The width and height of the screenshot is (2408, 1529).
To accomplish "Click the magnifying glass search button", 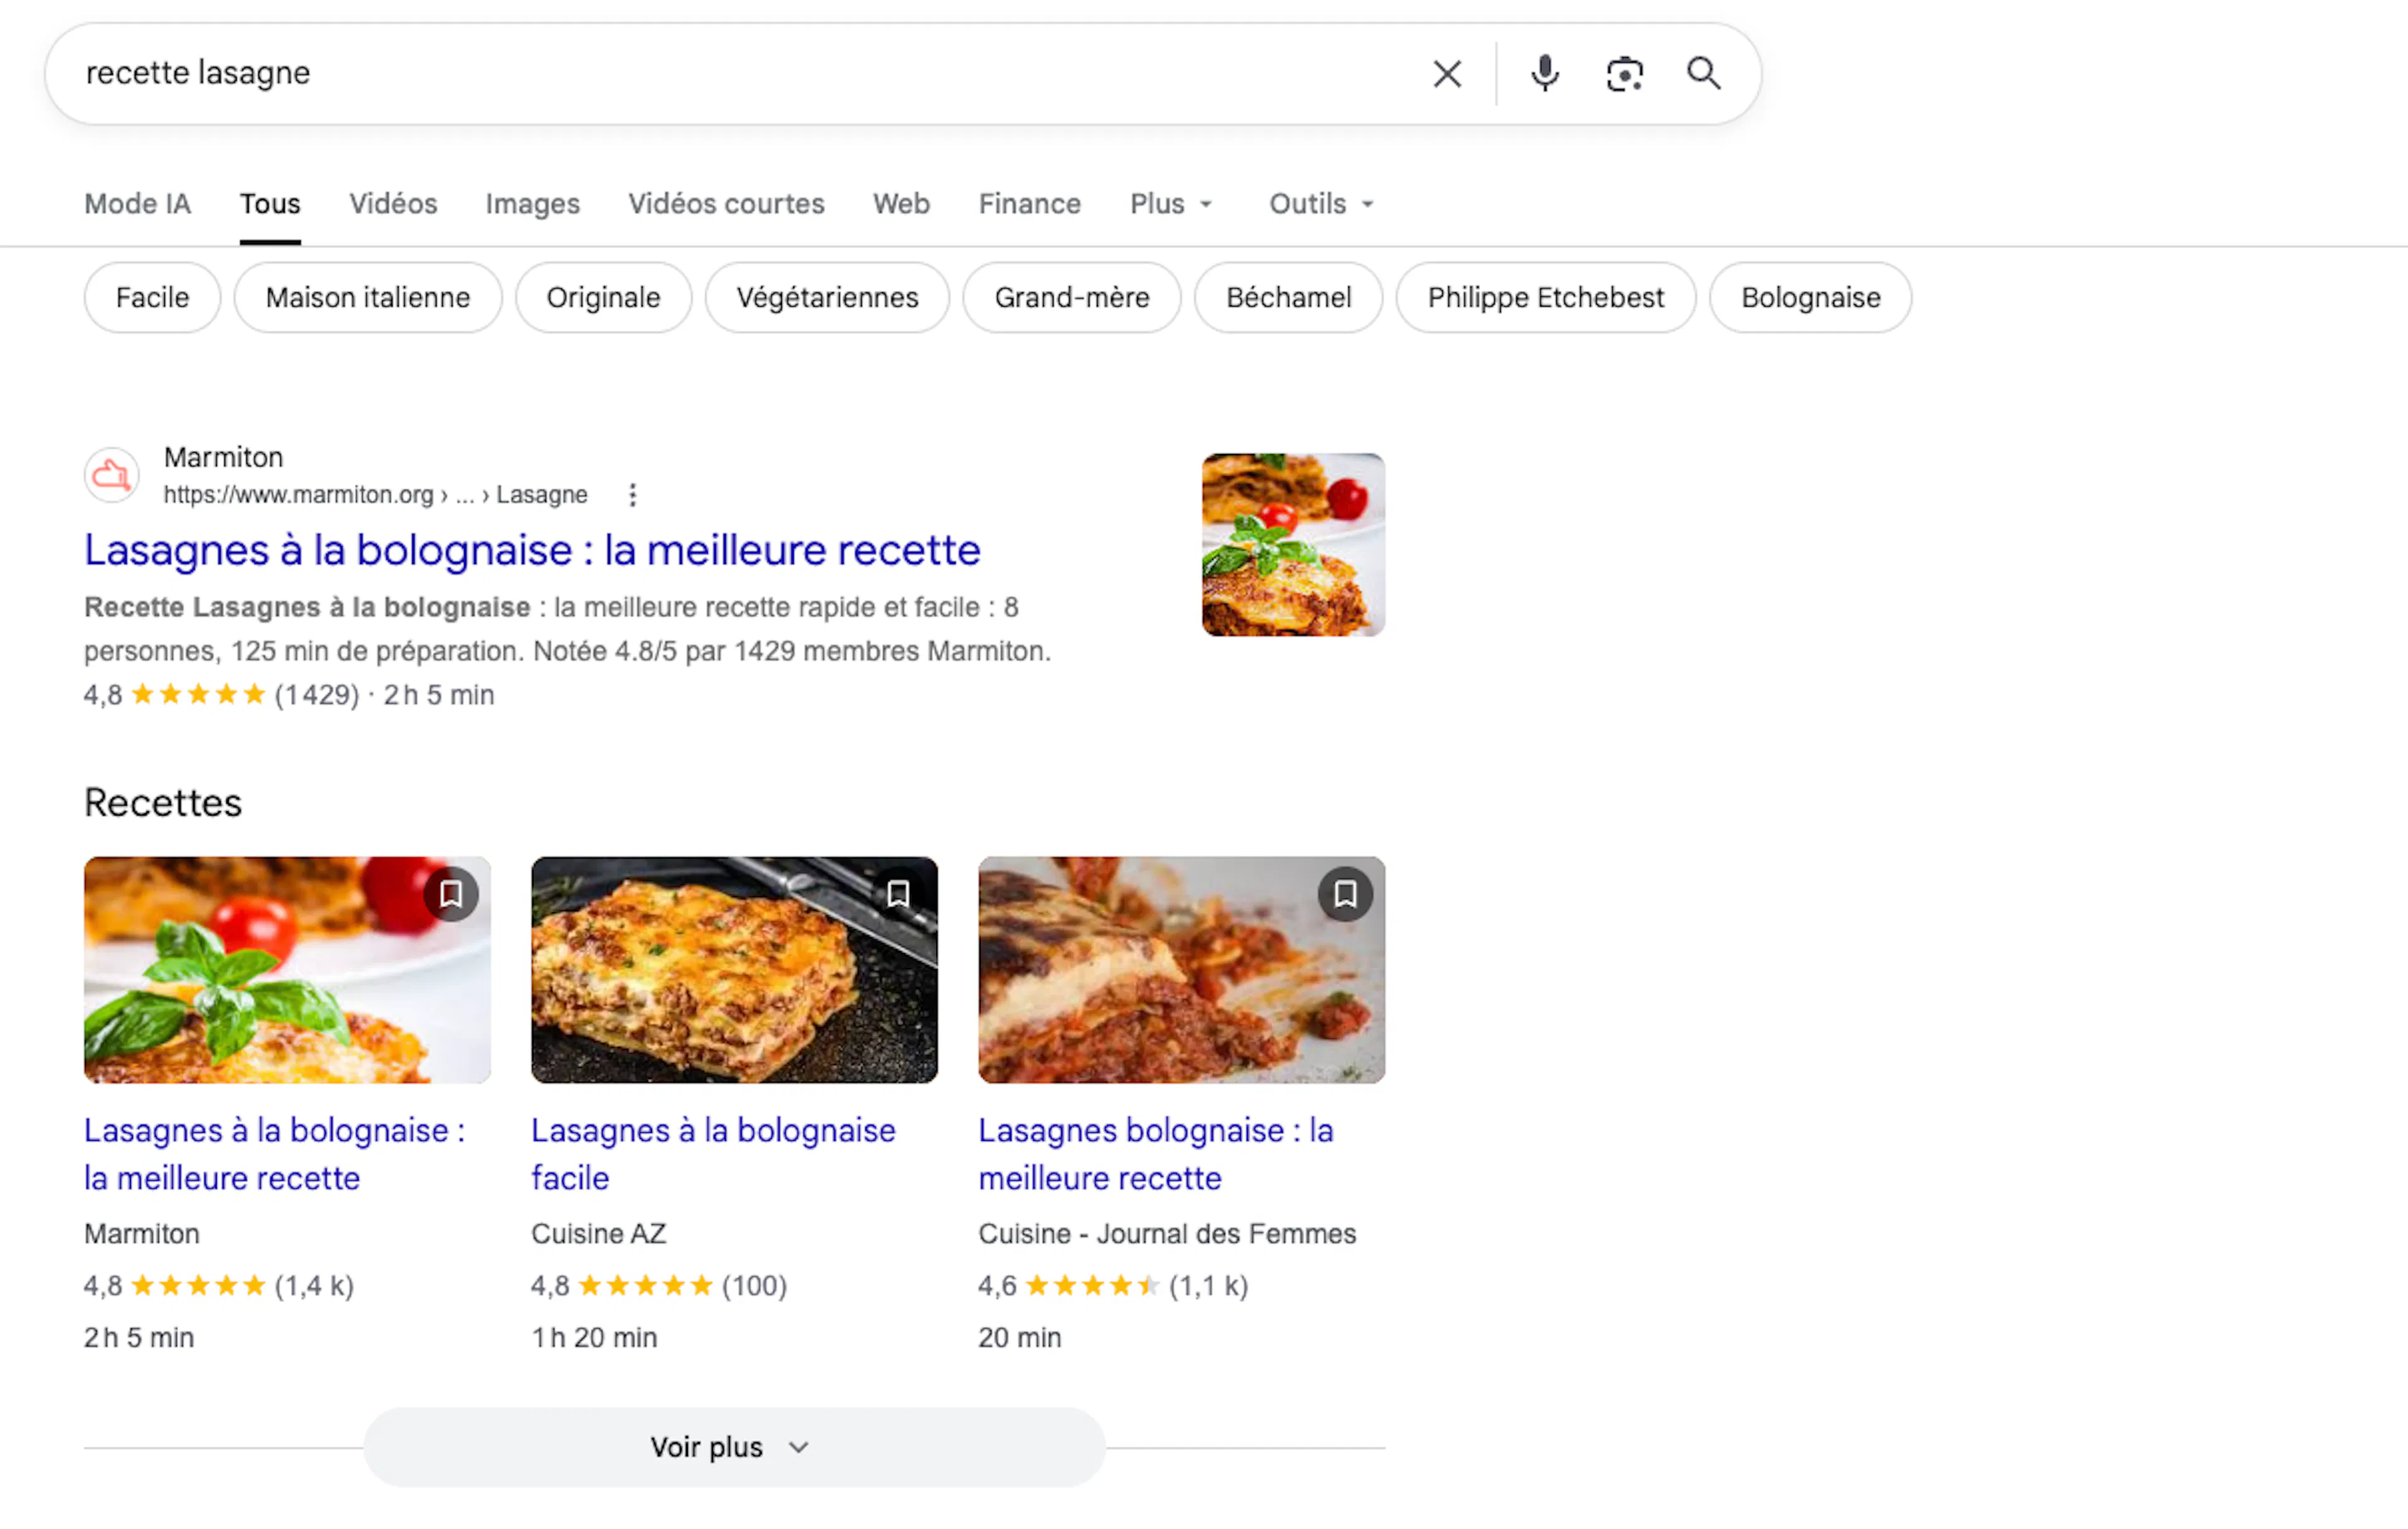I will 1703,73.
